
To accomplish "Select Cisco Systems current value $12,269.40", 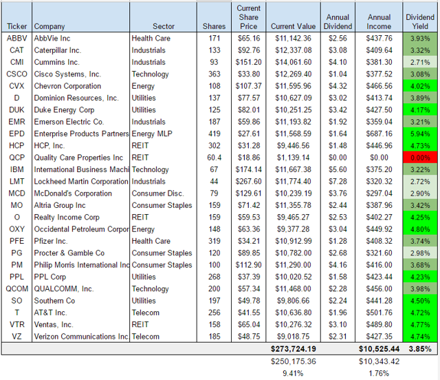I will (293, 74).
